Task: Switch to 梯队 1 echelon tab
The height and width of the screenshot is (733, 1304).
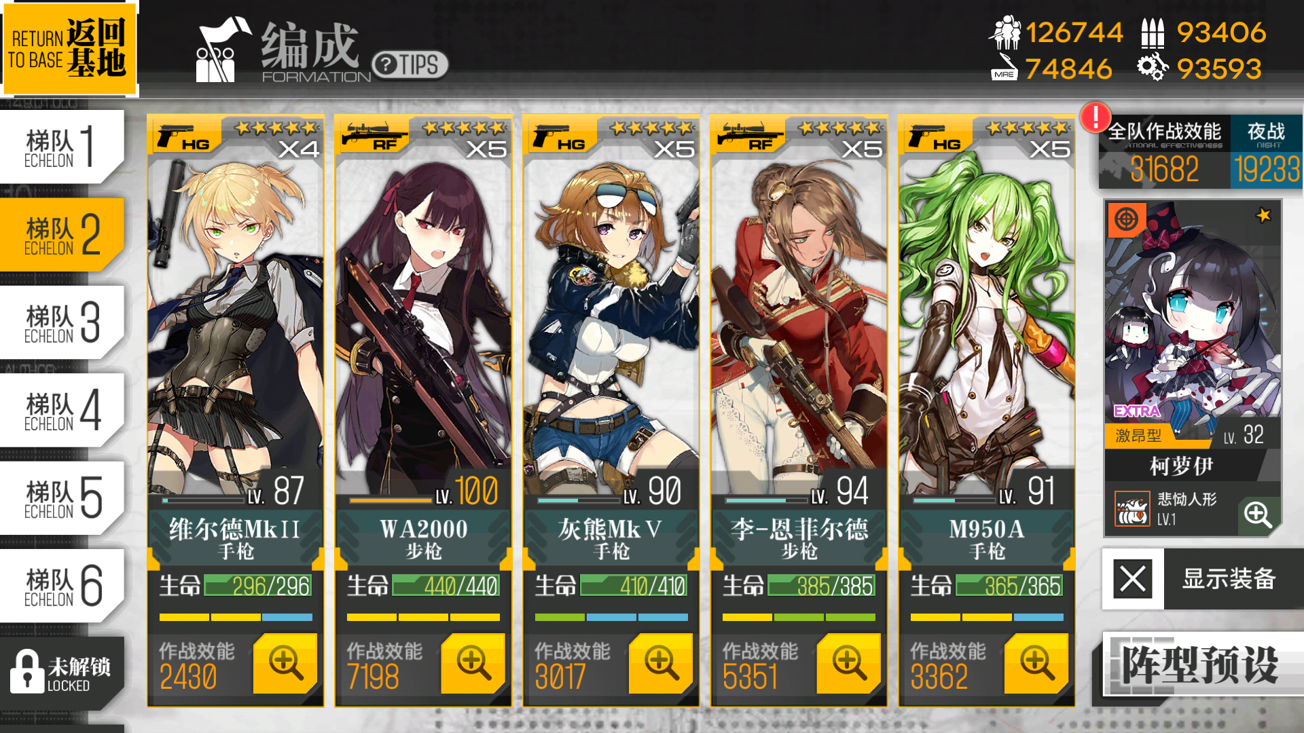Action: 62,147
